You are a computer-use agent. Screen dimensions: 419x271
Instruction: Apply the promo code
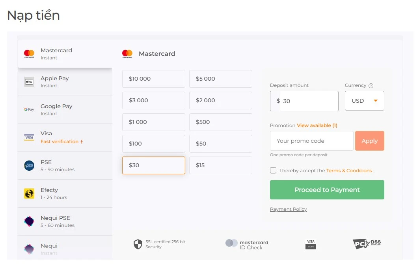click(370, 141)
